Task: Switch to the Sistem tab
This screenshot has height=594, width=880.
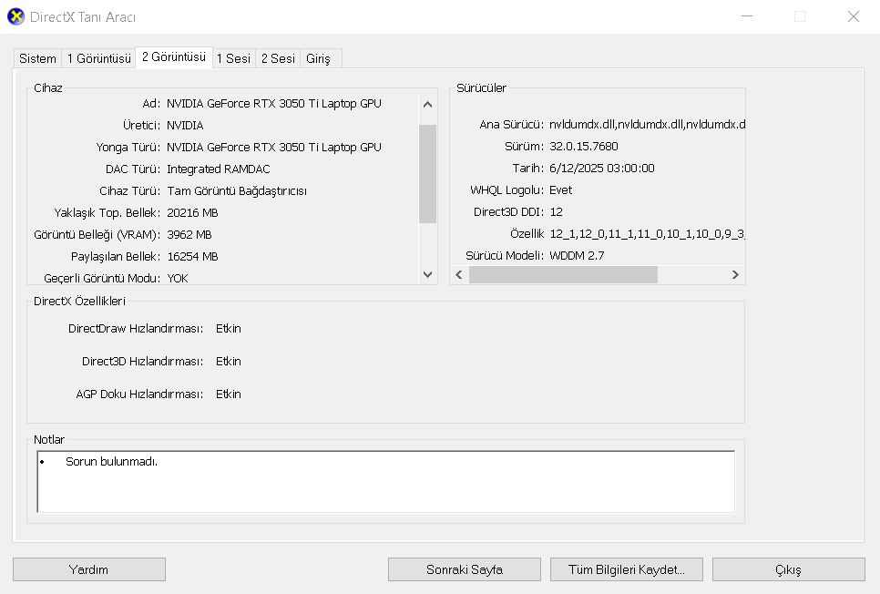Action: coord(37,58)
